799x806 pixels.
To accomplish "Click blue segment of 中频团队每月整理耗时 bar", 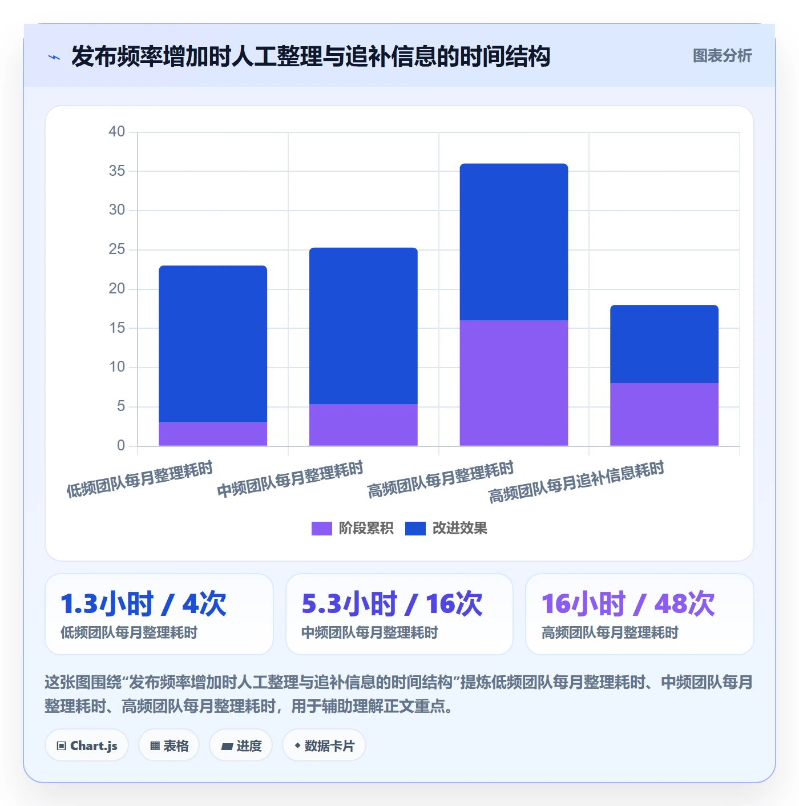I will pos(364,326).
